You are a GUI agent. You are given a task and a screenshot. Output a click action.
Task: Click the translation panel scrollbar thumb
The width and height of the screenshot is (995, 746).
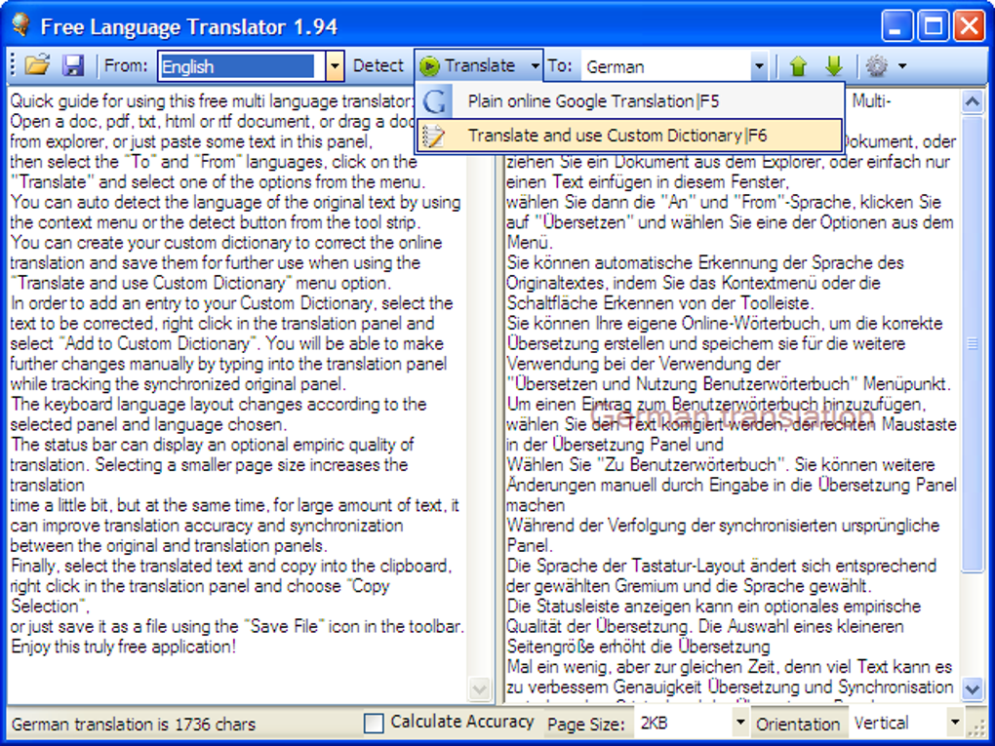click(x=973, y=343)
